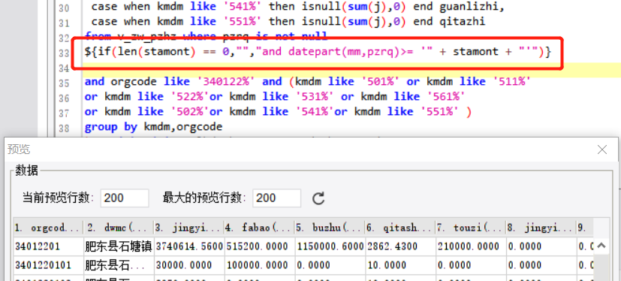This screenshot has width=621, height=281.
Task: Click cell 1150000.6000 in the table
Action: [330, 246]
